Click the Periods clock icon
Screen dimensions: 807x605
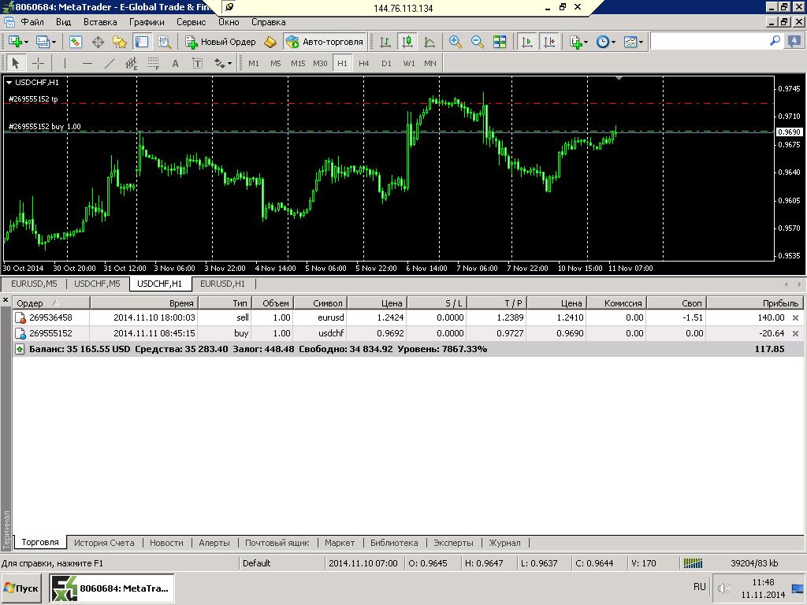point(602,42)
